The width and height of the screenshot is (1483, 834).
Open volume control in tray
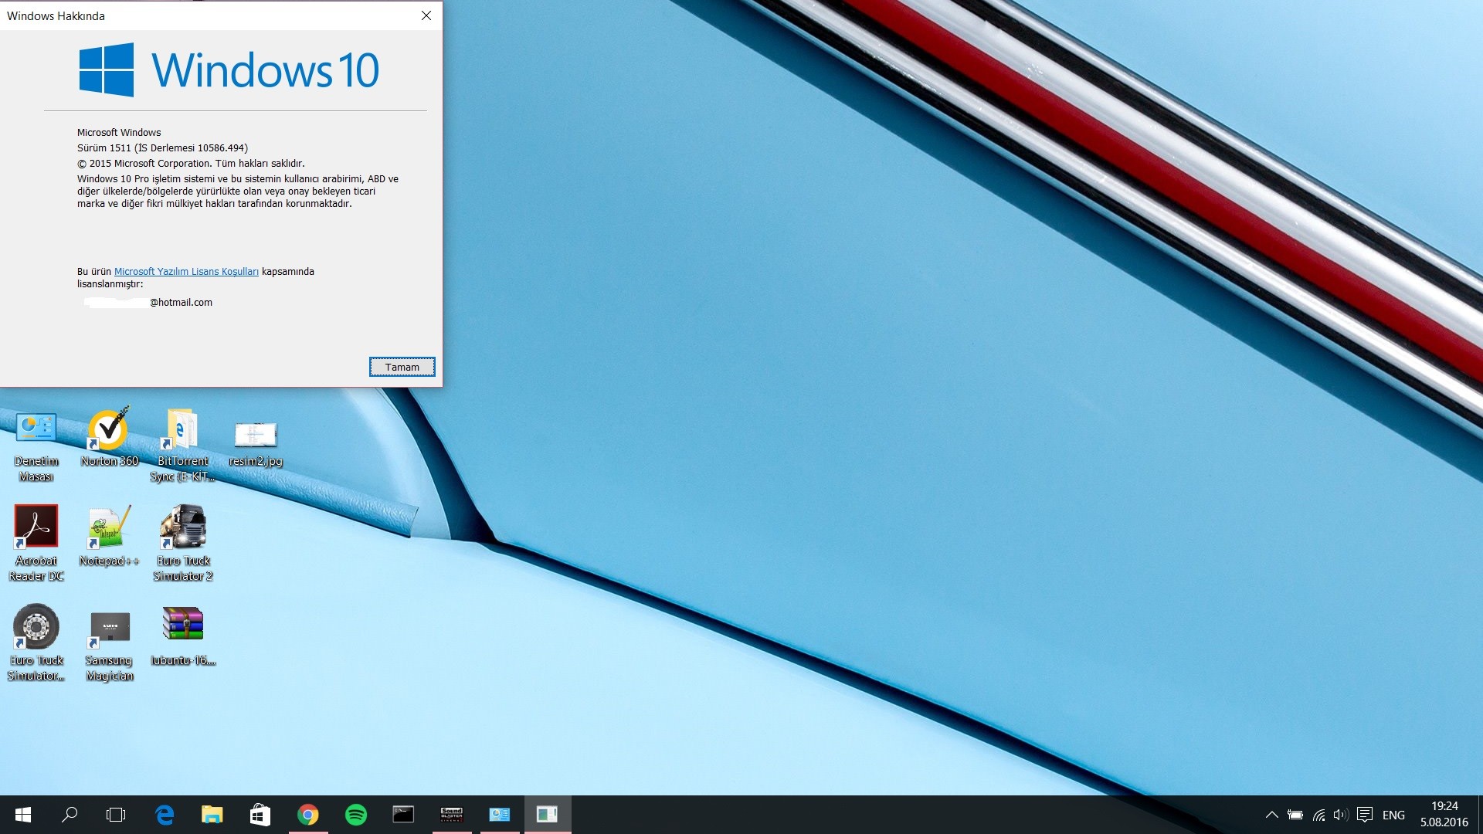coord(1341,815)
